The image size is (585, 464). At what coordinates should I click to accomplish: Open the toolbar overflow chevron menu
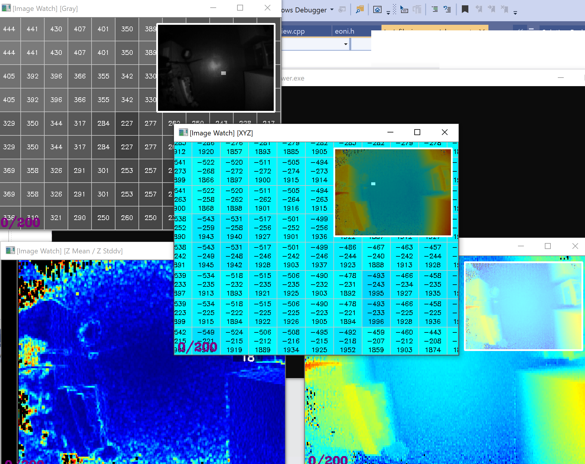(x=515, y=12)
